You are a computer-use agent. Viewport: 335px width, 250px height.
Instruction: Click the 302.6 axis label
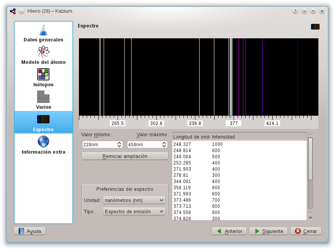tap(156, 123)
